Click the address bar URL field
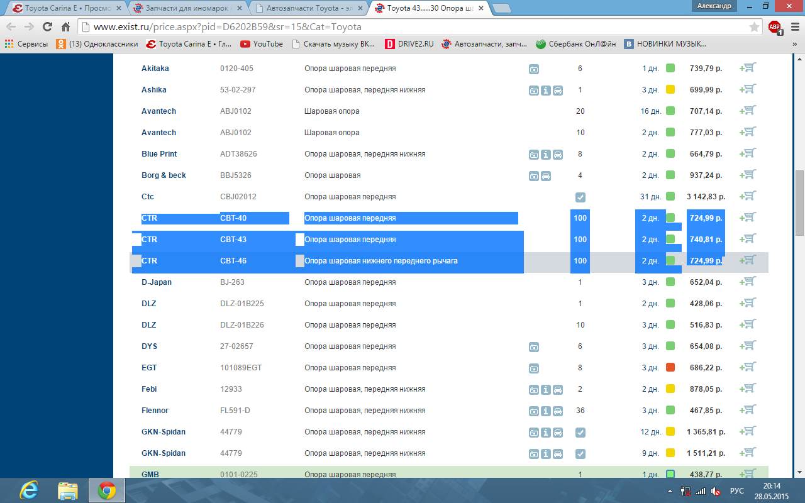Viewport: 805px width, 503px height. 415,27
